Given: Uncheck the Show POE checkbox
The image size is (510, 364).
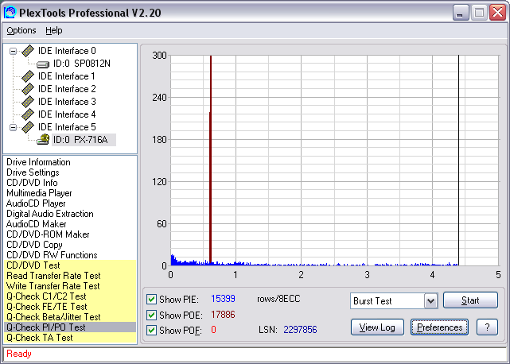Looking at the screenshot, I should tap(151, 315).
